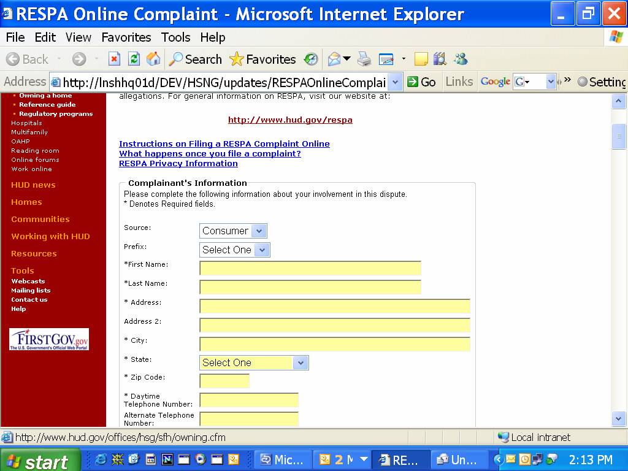This screenshot has height=471, width=628.
Task: Launch Messenger people icon in toolbar
Action: pos(461,59)
